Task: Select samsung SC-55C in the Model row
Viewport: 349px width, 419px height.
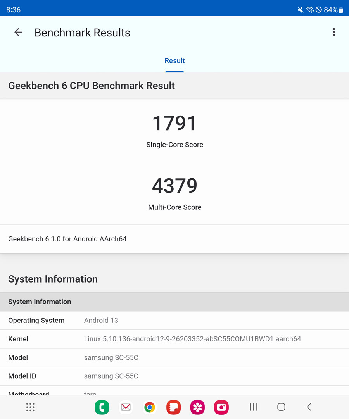Action: [111, 357]
